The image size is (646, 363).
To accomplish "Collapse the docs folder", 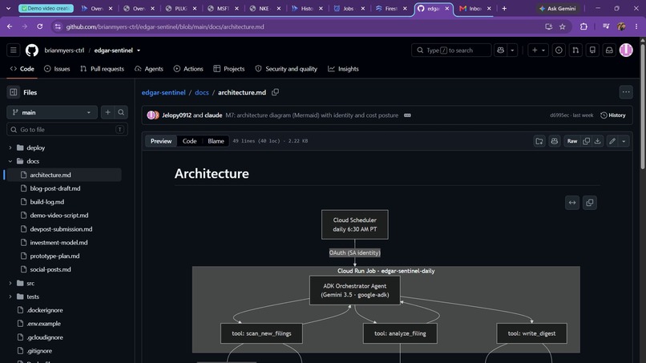I will pyautogui.click(x=10, y=161).
